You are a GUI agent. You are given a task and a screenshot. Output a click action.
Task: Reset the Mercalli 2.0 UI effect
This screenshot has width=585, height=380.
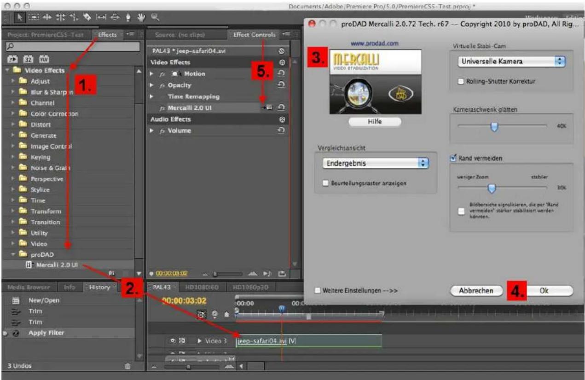click(x=282, y=108)
